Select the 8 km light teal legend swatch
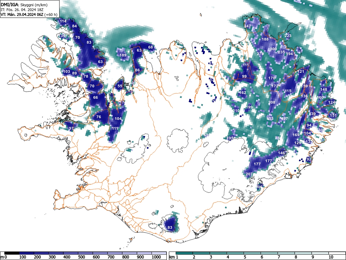The image size is (346, 260). 303,253
